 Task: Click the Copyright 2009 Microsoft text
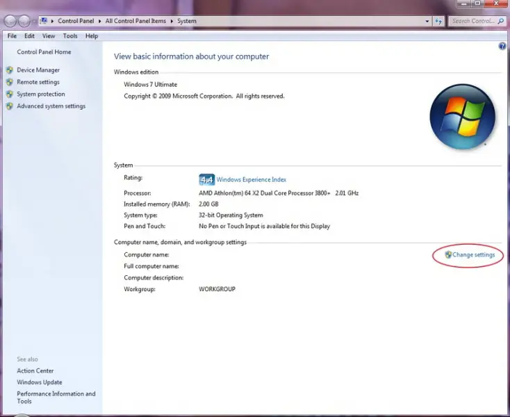coord(204,96)
